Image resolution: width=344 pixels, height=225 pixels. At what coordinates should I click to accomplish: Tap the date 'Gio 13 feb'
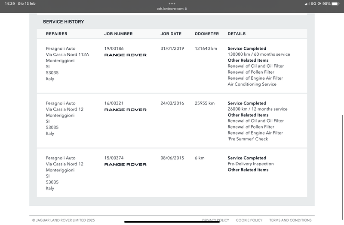[x=27, y=3]
